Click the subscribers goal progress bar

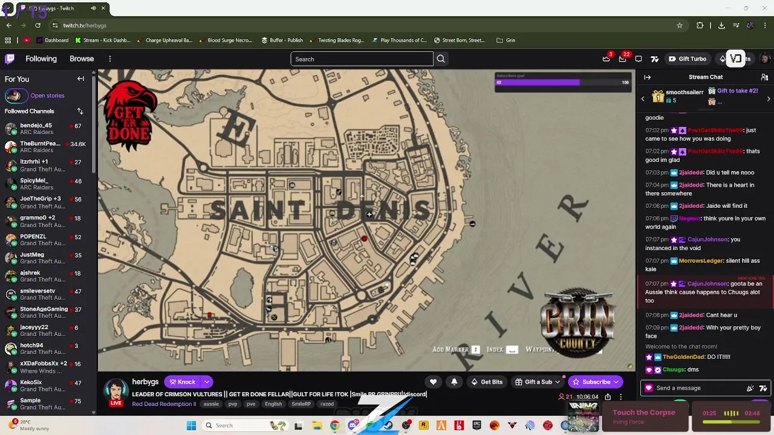(x=563, y=82)
